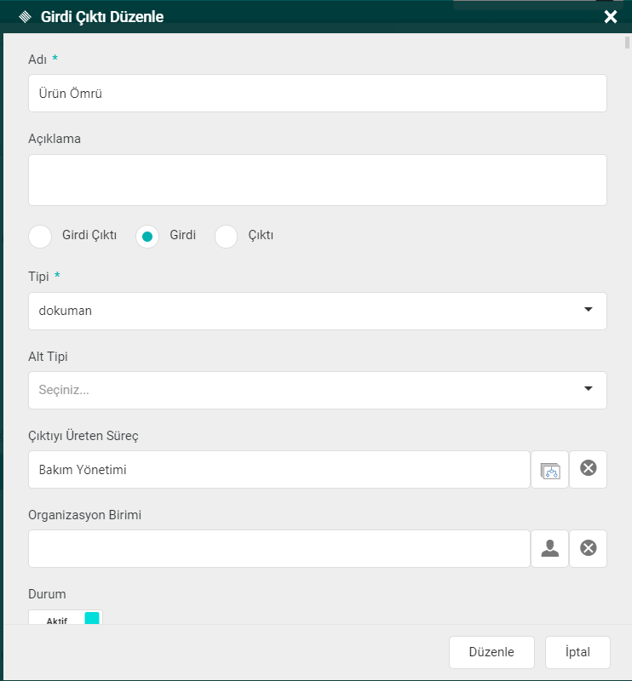Select the Çıktı radio option

(x=226, y=236)
